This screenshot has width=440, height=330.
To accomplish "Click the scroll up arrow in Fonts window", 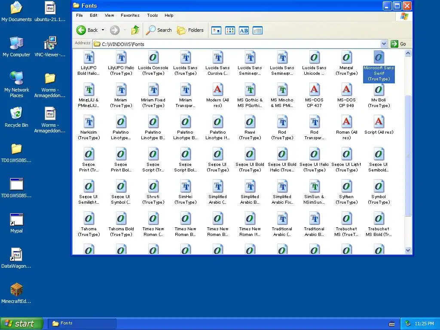I will click(408, 53).
